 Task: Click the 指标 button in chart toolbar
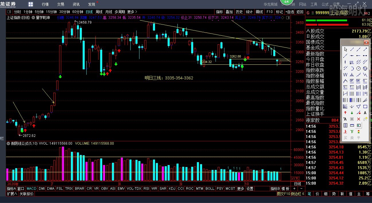pyautogui.click(x=219, y=12)
